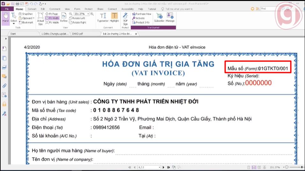Open the Pages thumbnails panel in sidebar
The width and height of the screenshot is (305, 171).
click(4, 58)
